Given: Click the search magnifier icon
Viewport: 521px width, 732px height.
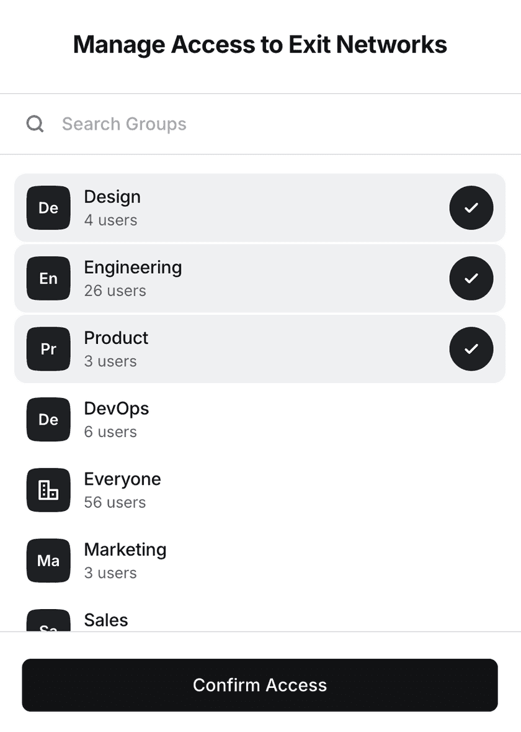Looking at the screenshot, I should point(35,124).
